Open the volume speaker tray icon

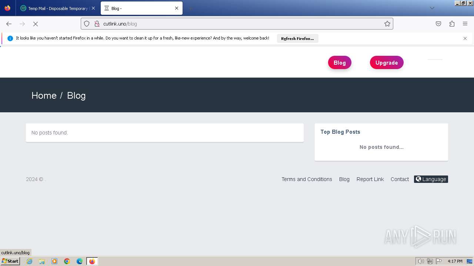coord(421,261)
